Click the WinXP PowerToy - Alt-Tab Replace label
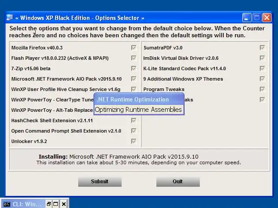This screenshot has width=278, height=208. [x=52, y=110]
